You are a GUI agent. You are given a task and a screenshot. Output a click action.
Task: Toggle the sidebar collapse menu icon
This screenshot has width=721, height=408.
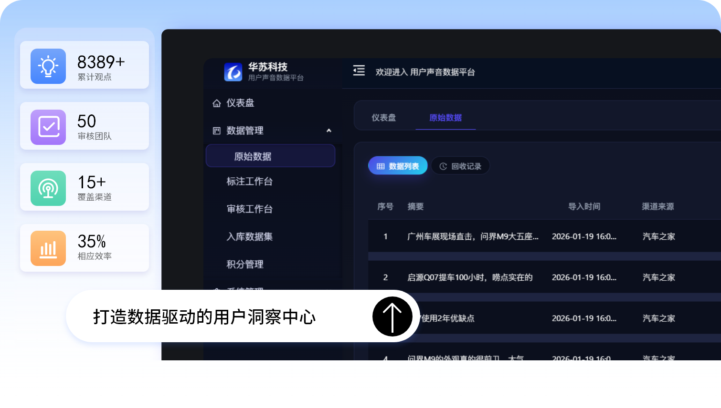pos(359,71)
